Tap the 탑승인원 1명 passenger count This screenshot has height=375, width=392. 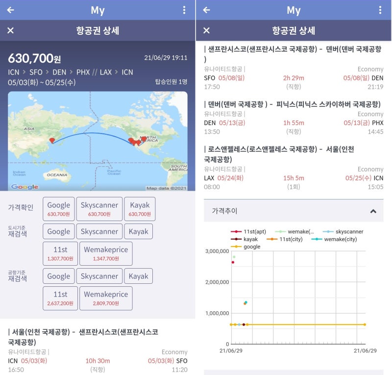pos(171,82)
